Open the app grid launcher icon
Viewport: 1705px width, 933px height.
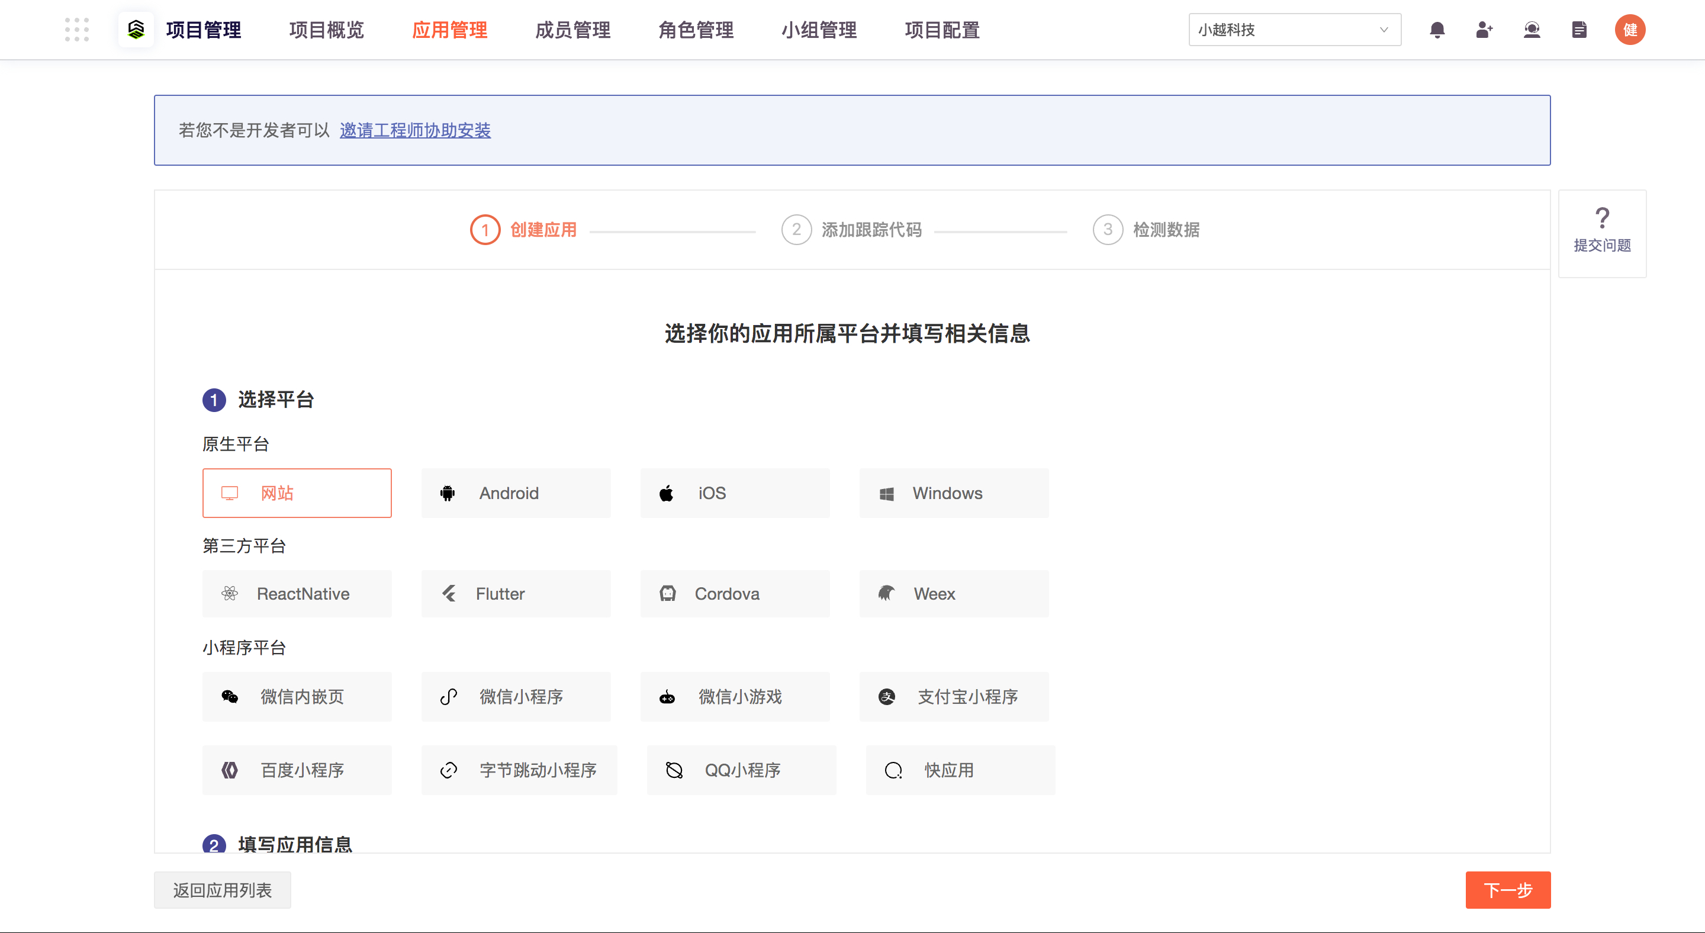click(77, 30)
